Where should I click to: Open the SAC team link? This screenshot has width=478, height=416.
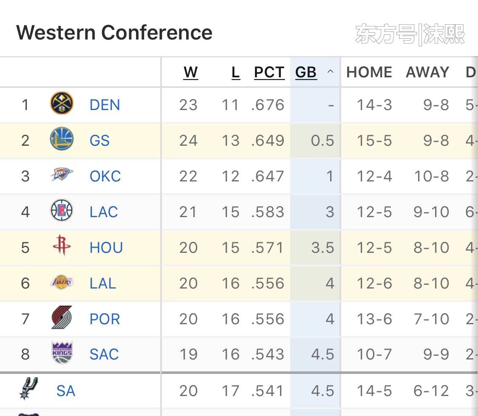click(104, 354)
